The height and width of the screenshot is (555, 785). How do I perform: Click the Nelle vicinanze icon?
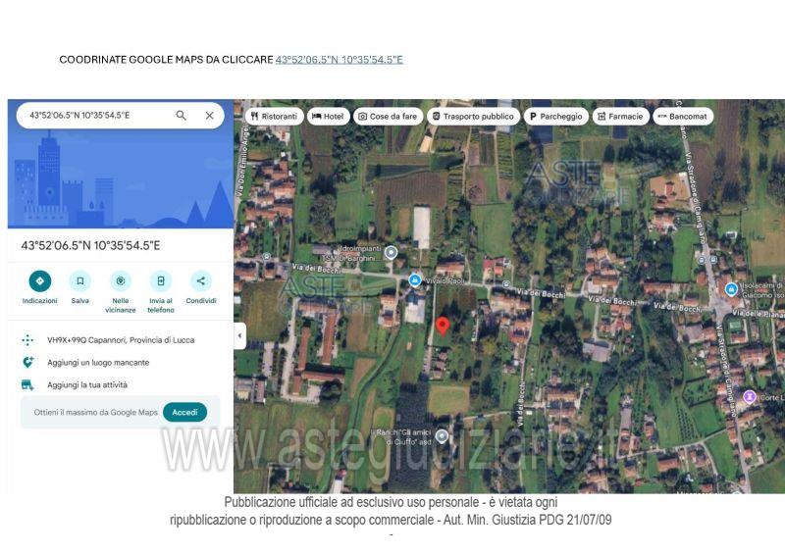click(x=120, y=281)
